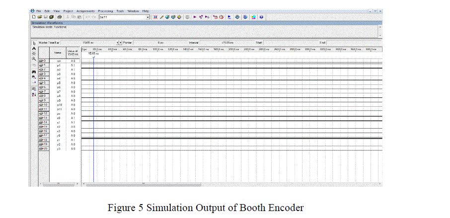The width and height of the screenshot is (450, 218).
Task: Select the Text tool (A) in side toolbar
Action: [x=34, y=49]
